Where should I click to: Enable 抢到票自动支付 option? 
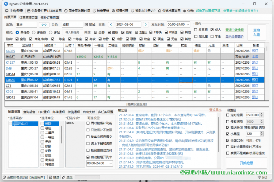coord(88,150)
